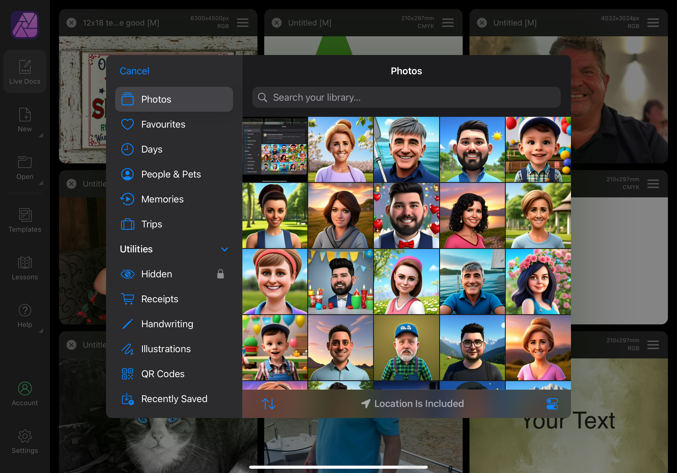Open QR Codes utility album

click(x=174, y=374)
